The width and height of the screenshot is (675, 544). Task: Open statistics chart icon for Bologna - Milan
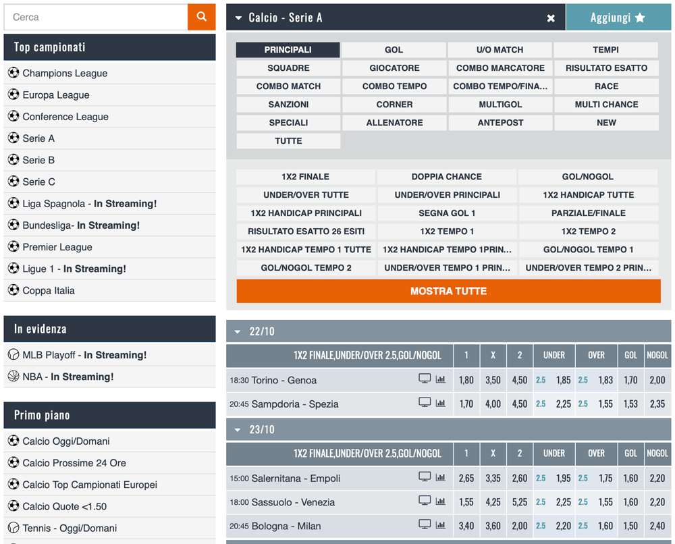pyautogui.click(x=440, y=525)
